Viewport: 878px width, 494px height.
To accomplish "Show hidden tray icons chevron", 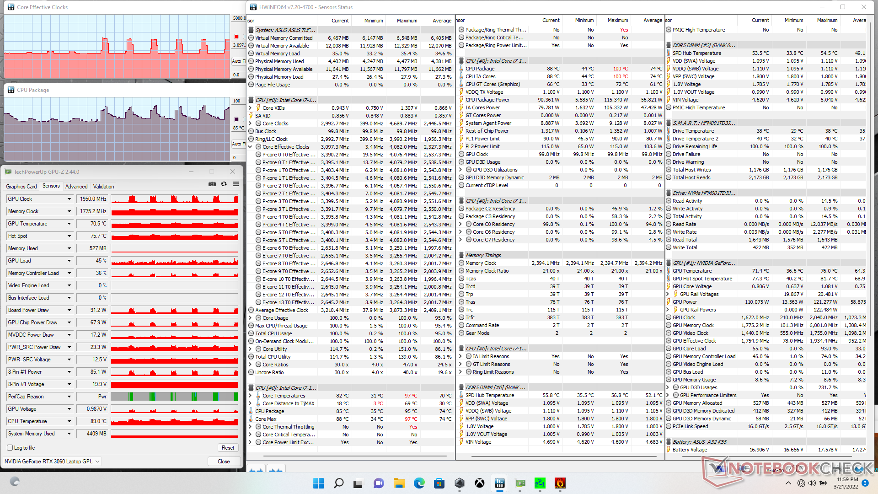I will click(x=788, y=483).
